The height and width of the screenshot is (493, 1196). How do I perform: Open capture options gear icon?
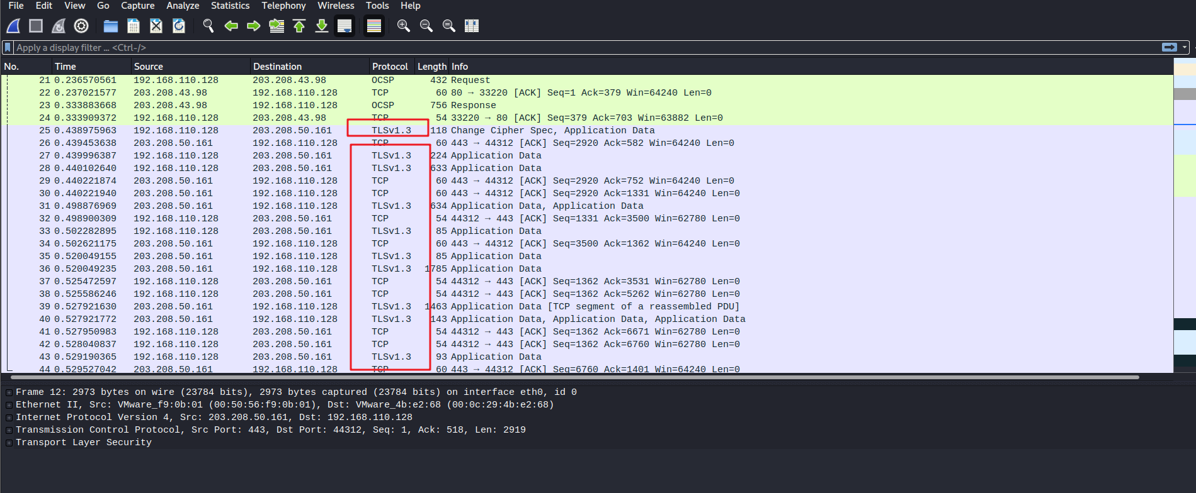coord(81,26)
